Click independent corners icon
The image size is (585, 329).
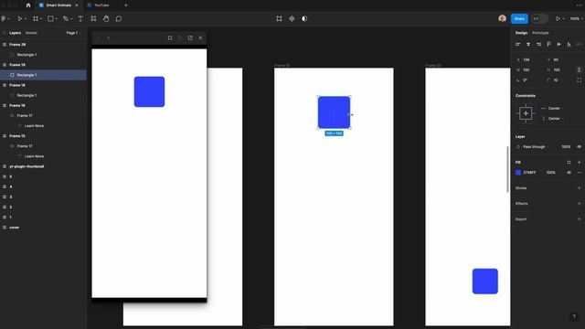[x=579, y=80]
